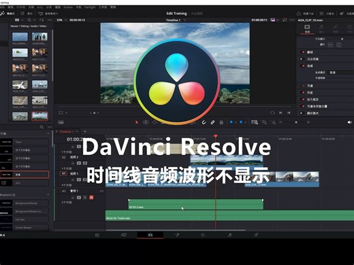Image resolution: width=354 pixels, height=265 pixels.
Task: Click the Custom Zoom icon
Action: click(x=273, y=122)
